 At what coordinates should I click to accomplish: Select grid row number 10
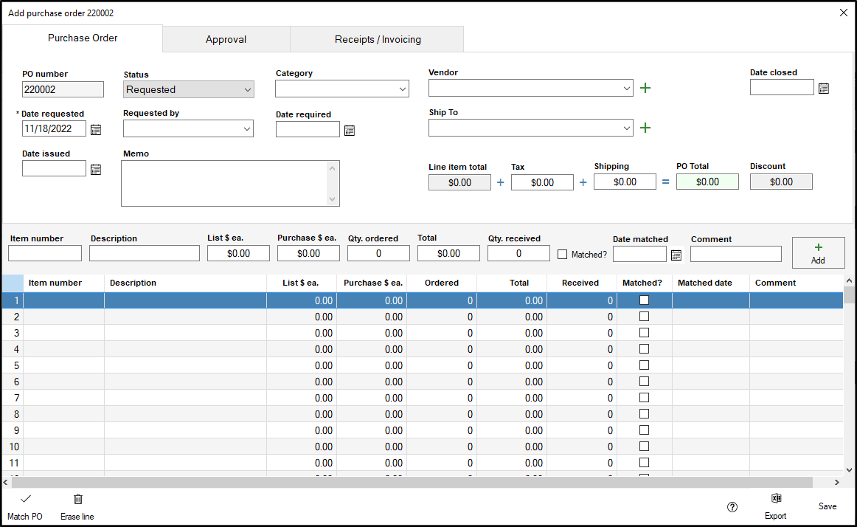tap(13, 447)
